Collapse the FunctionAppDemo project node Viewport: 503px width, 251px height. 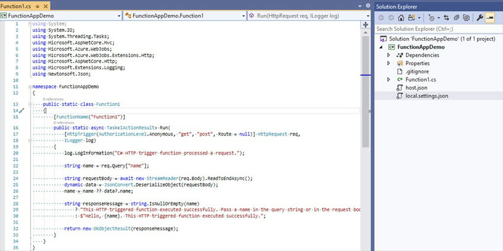coord(381,47)
